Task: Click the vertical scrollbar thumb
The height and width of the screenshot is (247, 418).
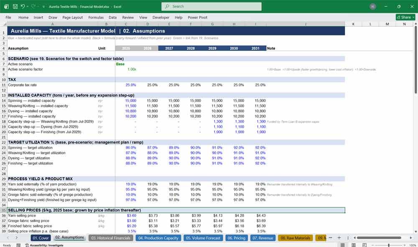Action: click(415, 60)
